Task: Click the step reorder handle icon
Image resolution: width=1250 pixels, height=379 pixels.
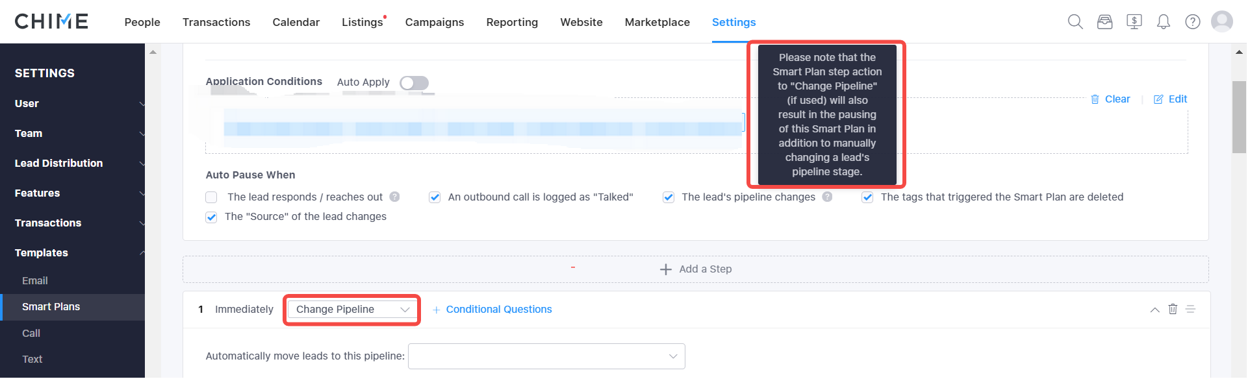Action: coord(1190,309)
